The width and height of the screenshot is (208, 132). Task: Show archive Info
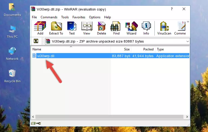coord(146,28)
